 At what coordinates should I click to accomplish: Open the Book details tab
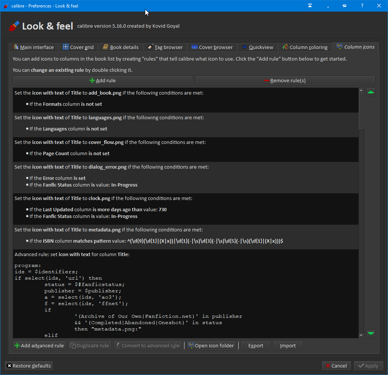[x=121, y=47]
